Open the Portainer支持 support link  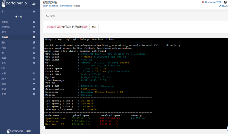pyautogui.click(x=213, y=2)
